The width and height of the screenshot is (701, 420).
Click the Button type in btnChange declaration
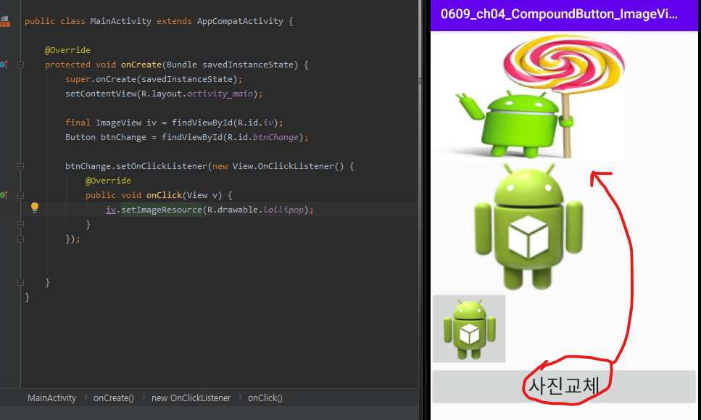(80, 137)
